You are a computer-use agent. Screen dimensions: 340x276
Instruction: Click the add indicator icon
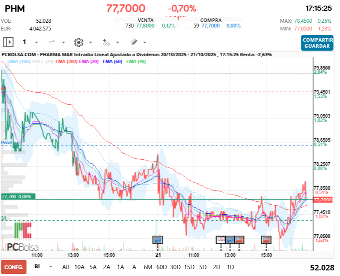[x=106, y=42]
